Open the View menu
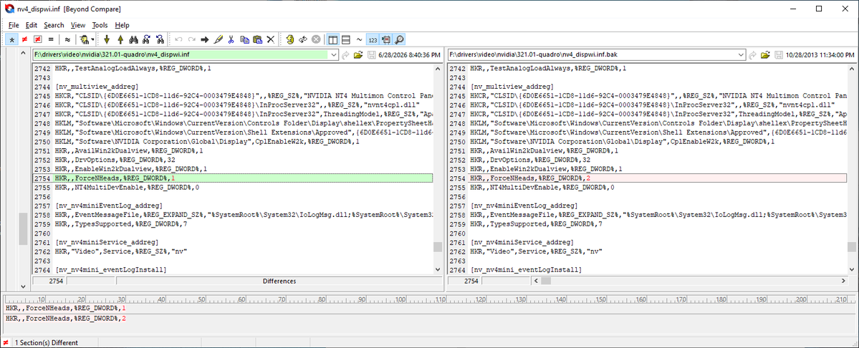Viewport: 859px width, 348px height. coord(78,25)
